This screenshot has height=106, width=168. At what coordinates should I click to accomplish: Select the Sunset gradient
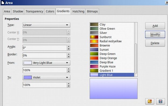tap(112, 50)
